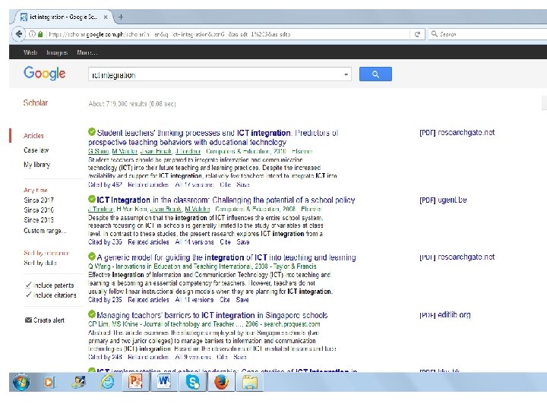Click green check icon beside Student teachers' result
Image resolution: width=547 pixels, height=410 pixels.
(92, 132)
